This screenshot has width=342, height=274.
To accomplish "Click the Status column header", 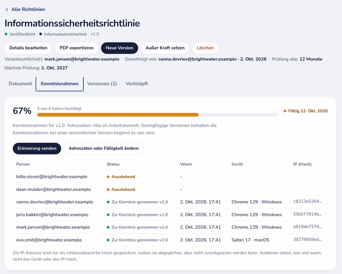I will [x=113, y=164].
